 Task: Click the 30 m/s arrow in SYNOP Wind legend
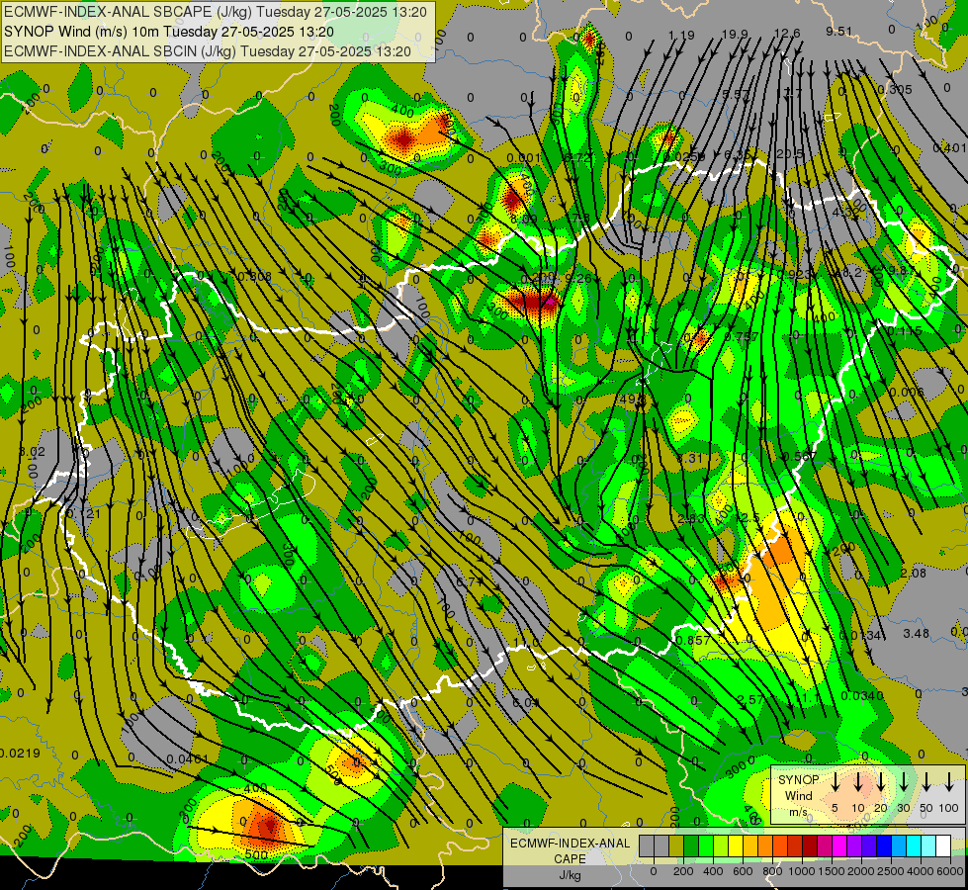(x=904, y=782)
